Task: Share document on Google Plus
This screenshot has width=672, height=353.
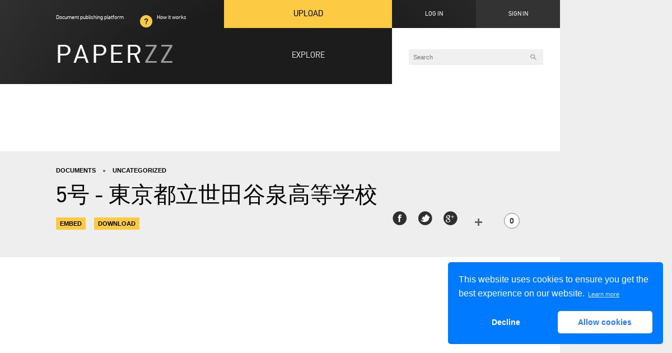Action: 450,219
